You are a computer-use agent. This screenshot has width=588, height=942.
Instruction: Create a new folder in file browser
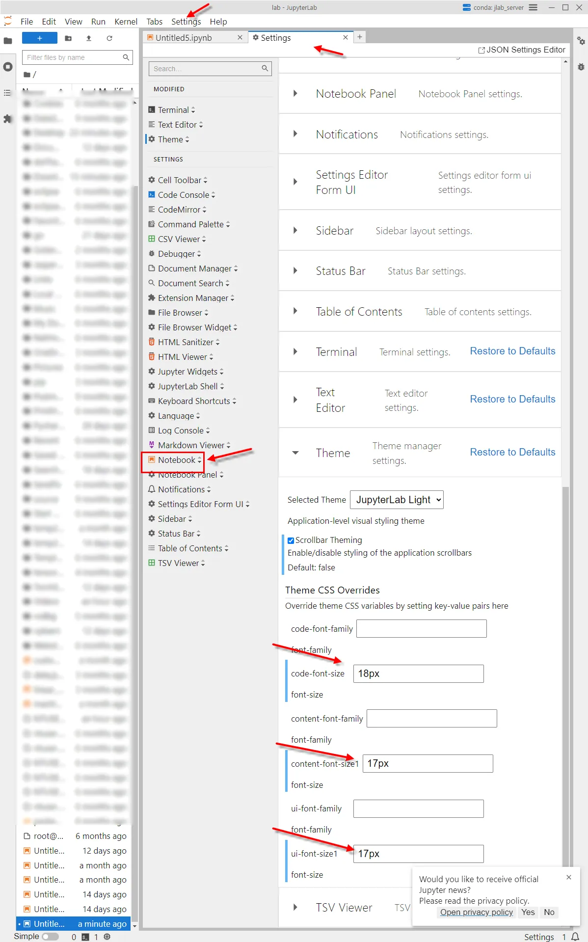pyautogui.click(x=68, y=38)
